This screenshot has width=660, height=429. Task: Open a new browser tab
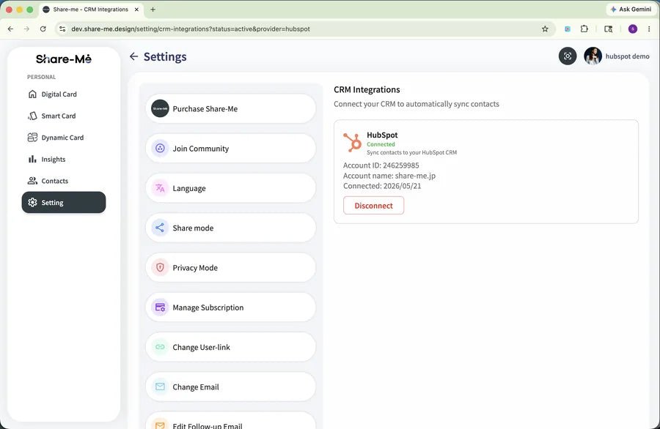[153, 10]
